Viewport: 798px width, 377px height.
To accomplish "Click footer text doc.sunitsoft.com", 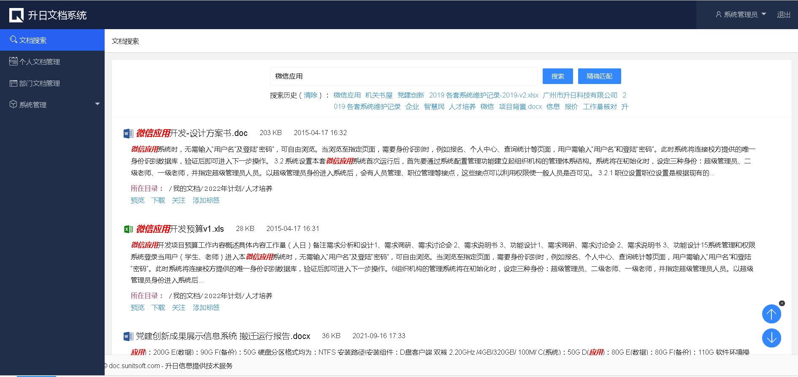I will click(x=135, y=366).
